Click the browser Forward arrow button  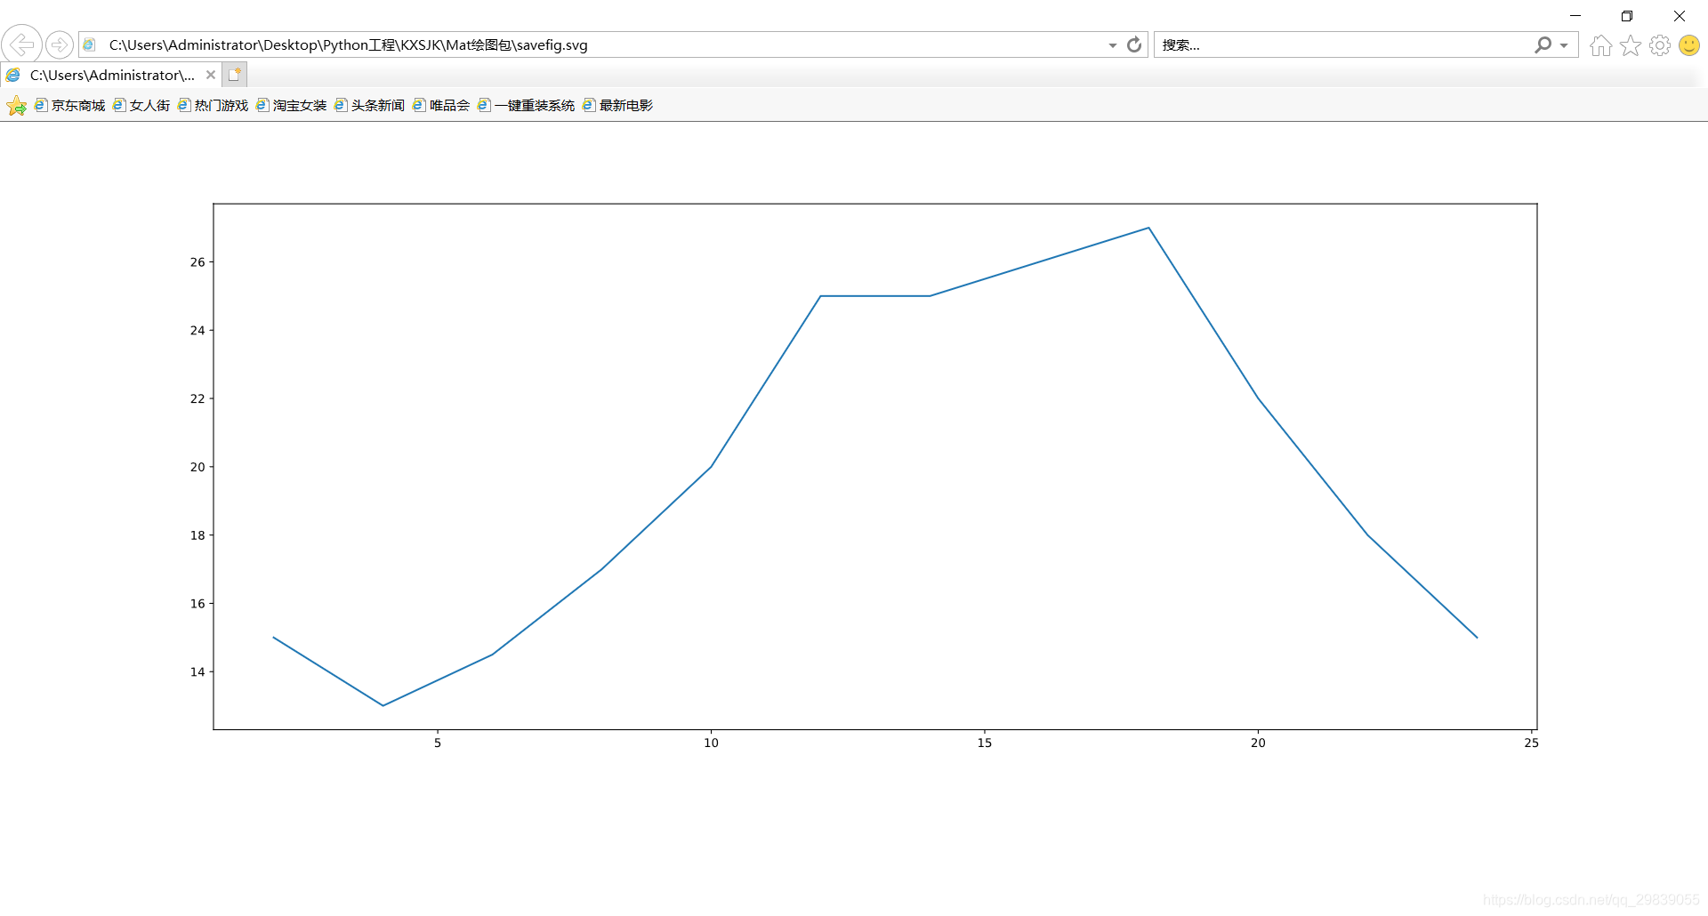60,44
